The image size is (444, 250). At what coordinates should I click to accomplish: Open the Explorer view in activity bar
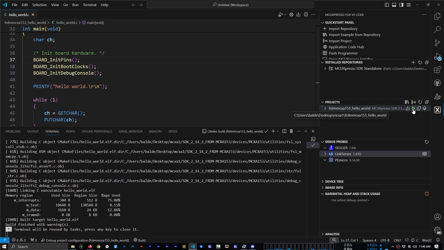pos(437,16)
